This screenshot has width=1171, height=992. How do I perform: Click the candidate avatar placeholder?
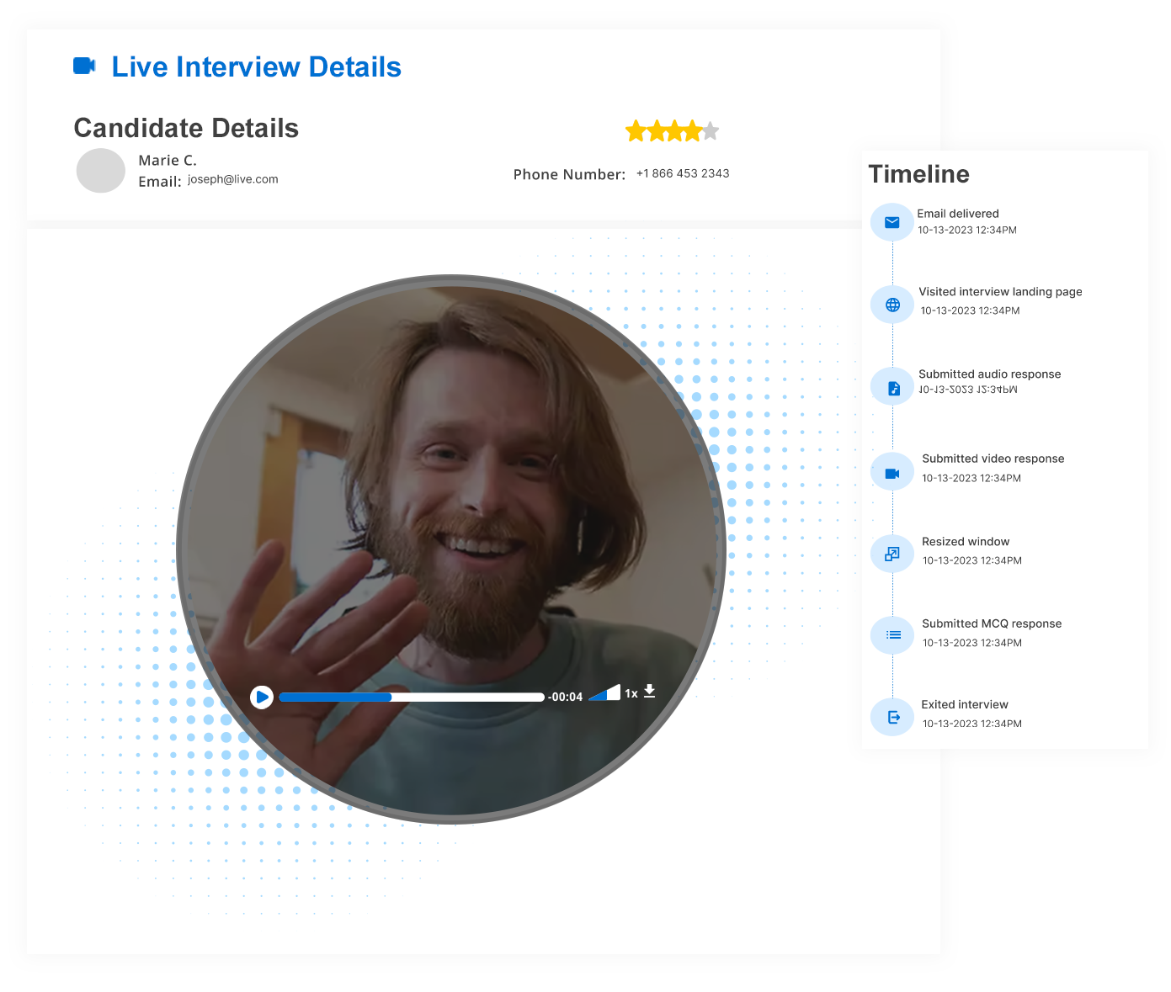(101, 170)
